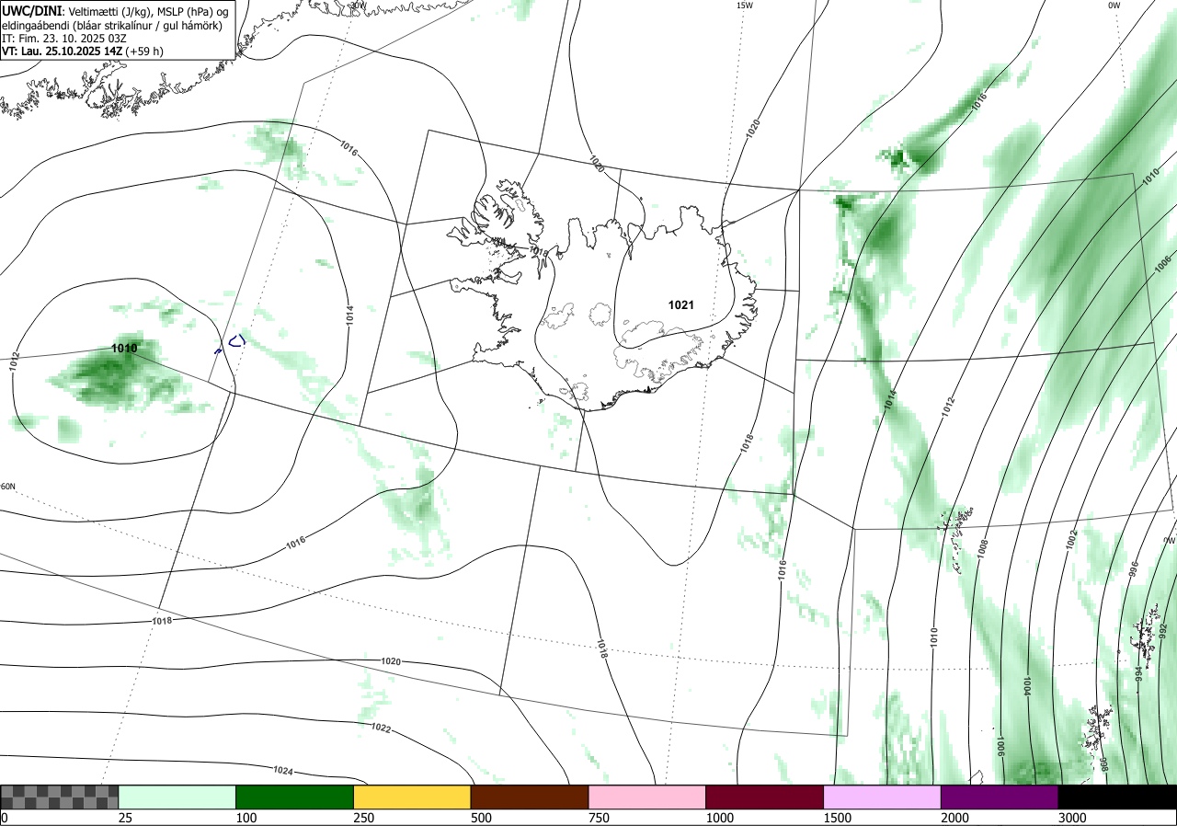Select the yellow 250–500 legend swatch
Viewport: 1177px width, 826px height.
[x=412, y=797]
